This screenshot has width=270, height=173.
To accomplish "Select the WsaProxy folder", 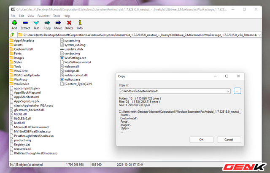I will tap(19, 79).
